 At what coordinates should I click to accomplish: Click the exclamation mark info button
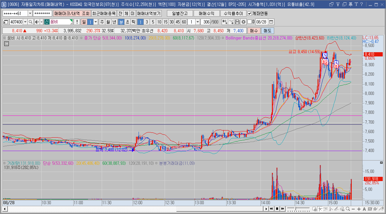(x=77, y=22)
